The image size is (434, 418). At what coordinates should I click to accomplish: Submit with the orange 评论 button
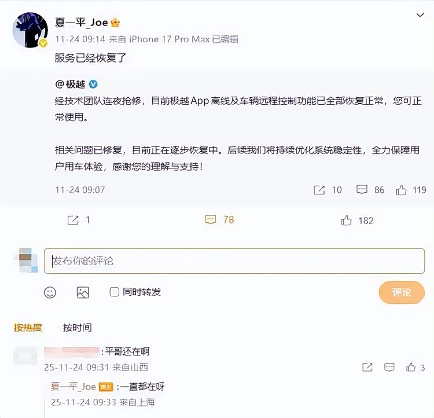(402, 292)
